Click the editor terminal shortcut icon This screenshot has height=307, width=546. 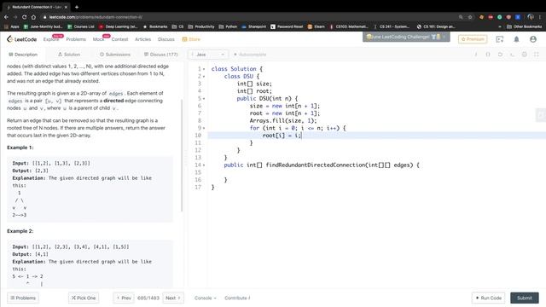coord(512,55)
